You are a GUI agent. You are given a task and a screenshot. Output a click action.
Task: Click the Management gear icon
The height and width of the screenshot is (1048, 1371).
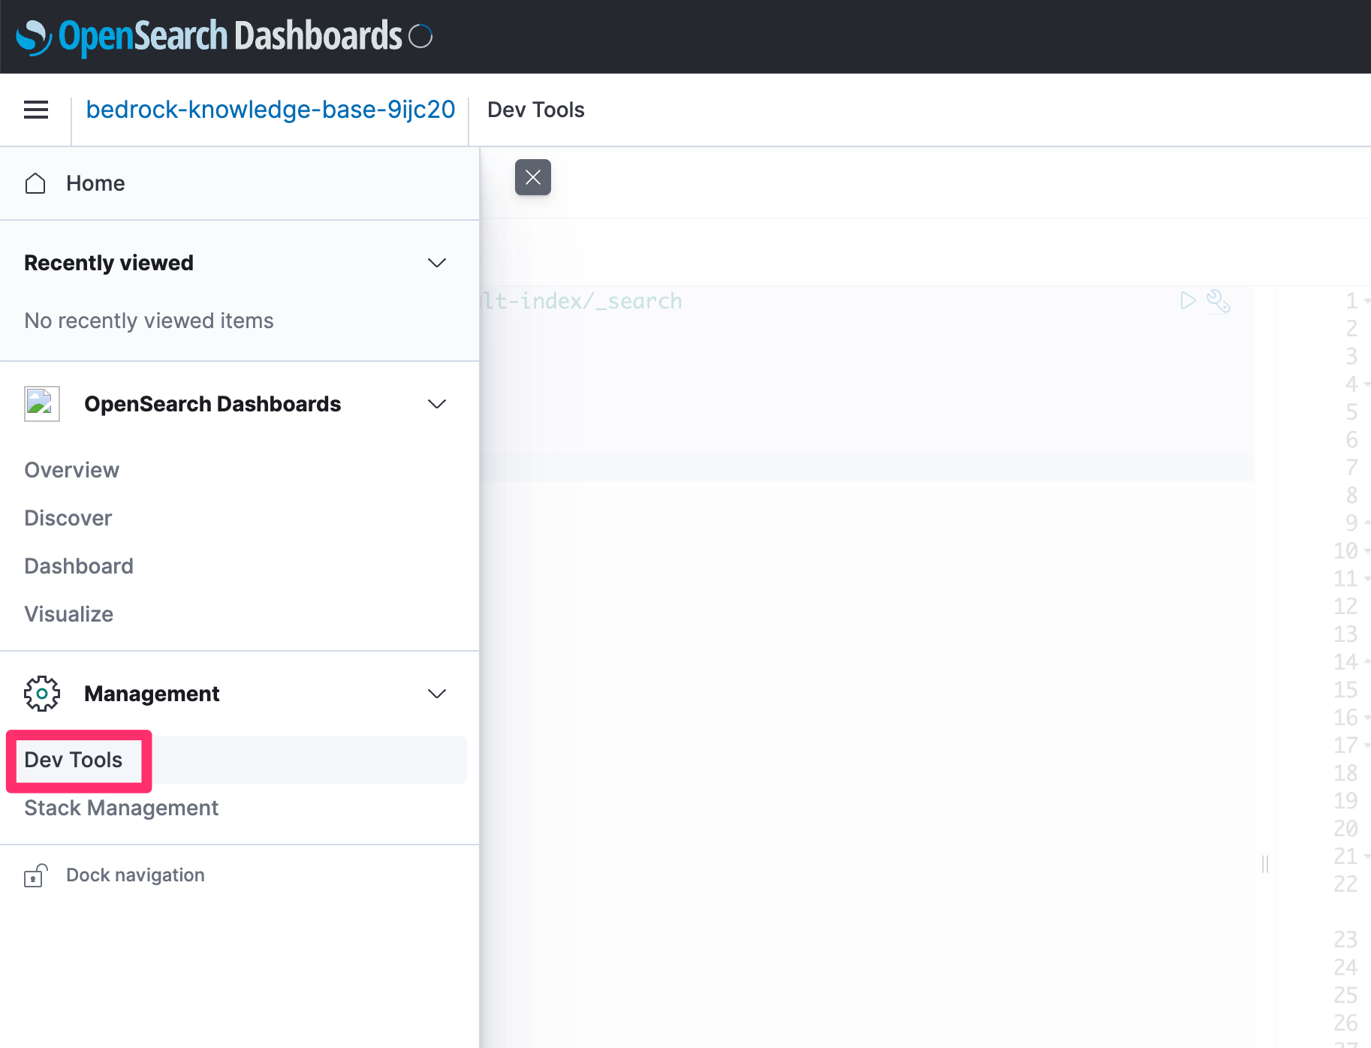click(42, 694)
